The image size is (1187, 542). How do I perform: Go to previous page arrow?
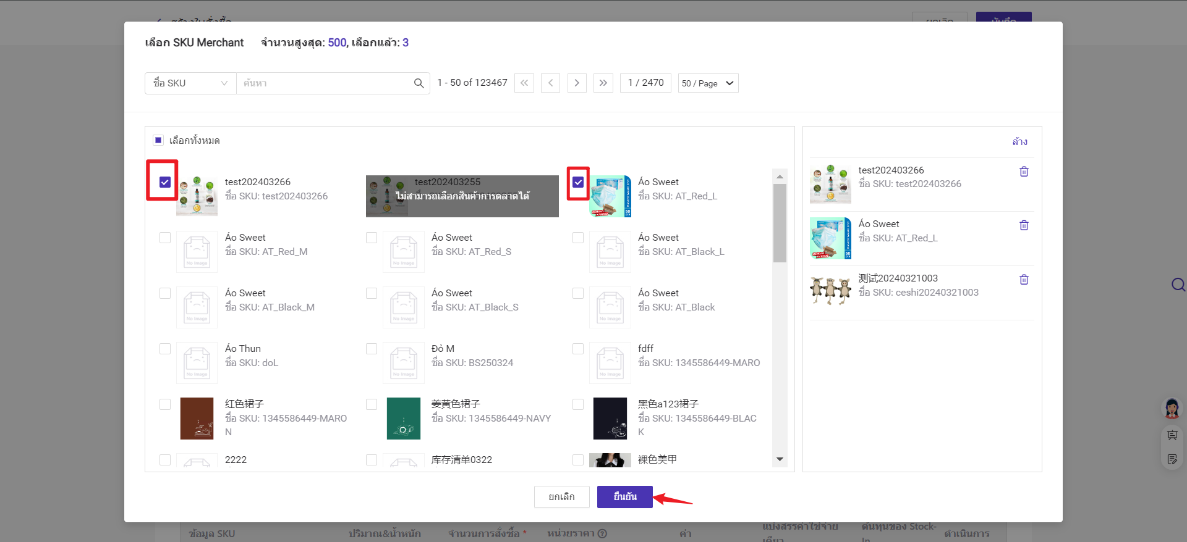550,83
